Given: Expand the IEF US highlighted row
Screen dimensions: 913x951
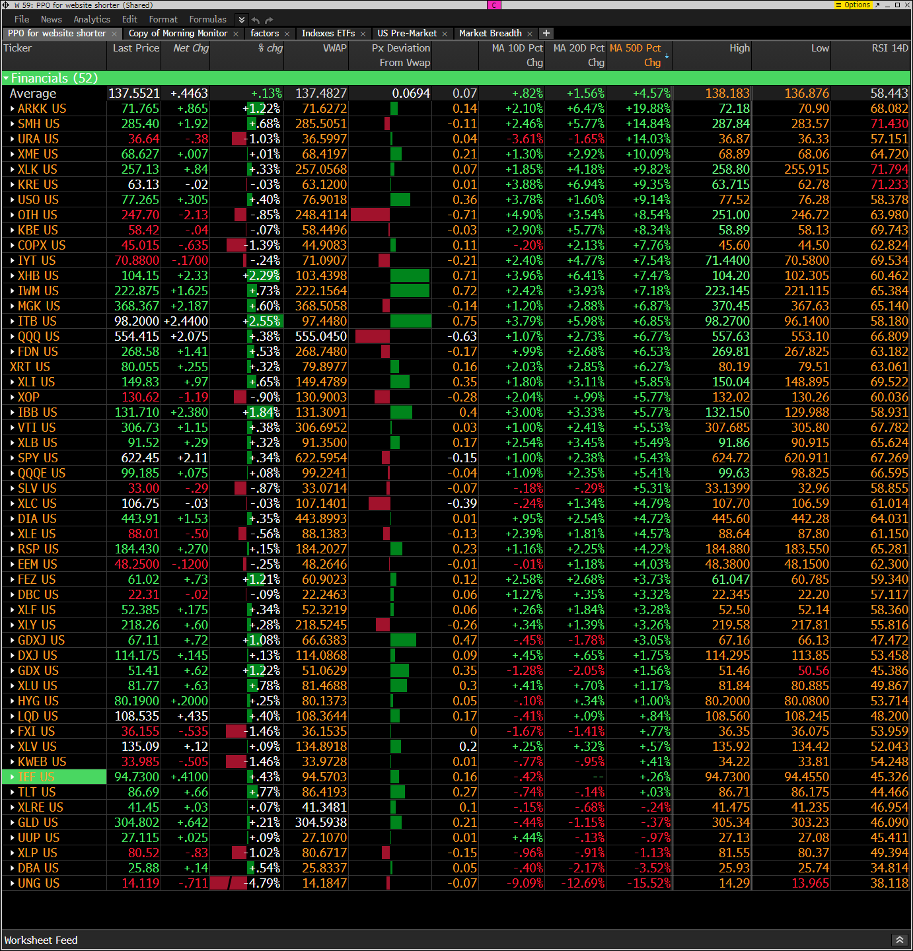Looking at the screenshot, I should (13, 777).
